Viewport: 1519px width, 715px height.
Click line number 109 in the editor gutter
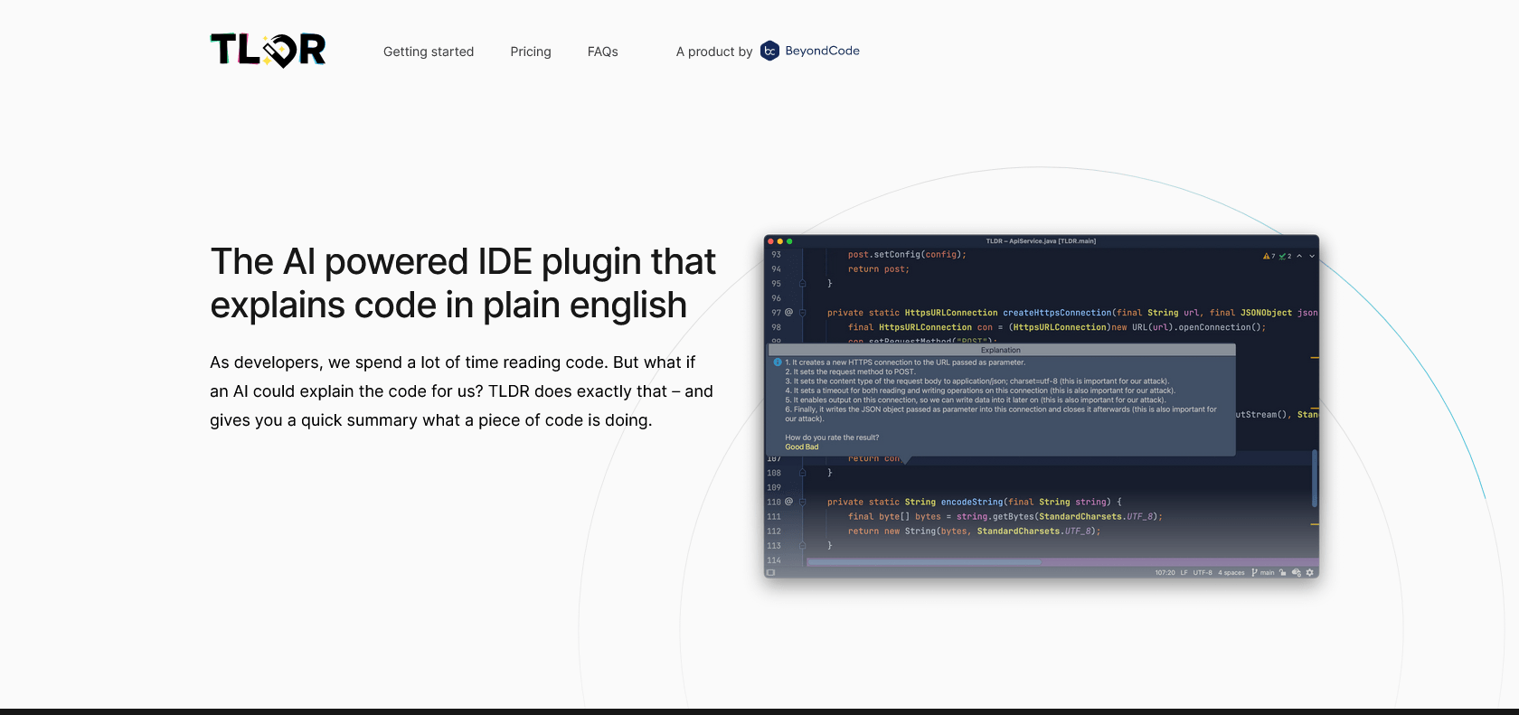(774, 487)
